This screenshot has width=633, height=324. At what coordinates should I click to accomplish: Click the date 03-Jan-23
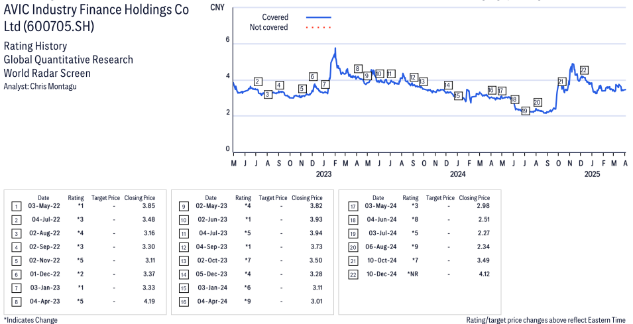(45, 288)
